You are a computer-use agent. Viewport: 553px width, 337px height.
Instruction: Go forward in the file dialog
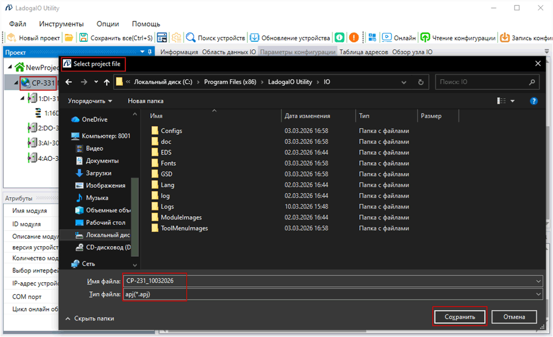(x=84, y=82)
